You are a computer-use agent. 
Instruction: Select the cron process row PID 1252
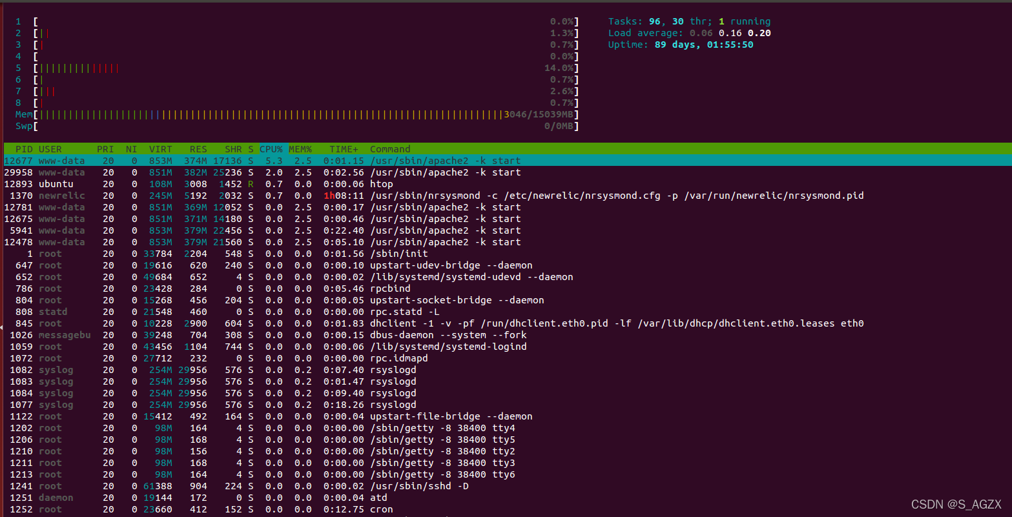point(508,509)
